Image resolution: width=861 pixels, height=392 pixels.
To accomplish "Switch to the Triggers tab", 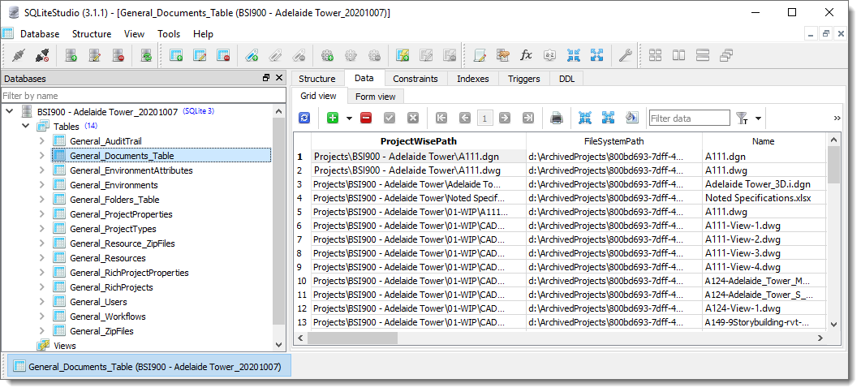I will (524, 79).
